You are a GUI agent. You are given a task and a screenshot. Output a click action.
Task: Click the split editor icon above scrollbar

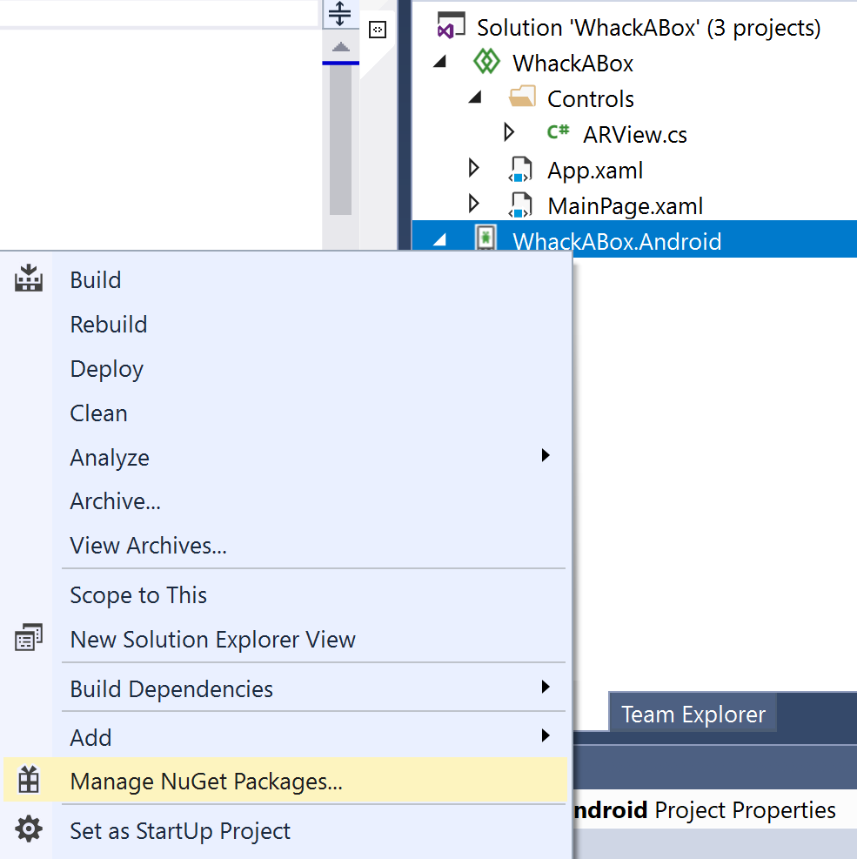(x=340, y=14)
